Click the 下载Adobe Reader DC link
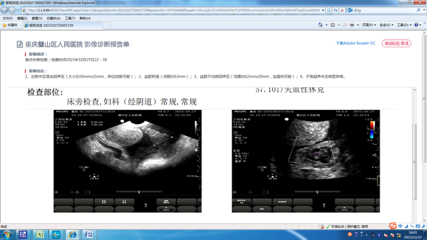This screenshot has height=240, width=427. pos(356,43)
